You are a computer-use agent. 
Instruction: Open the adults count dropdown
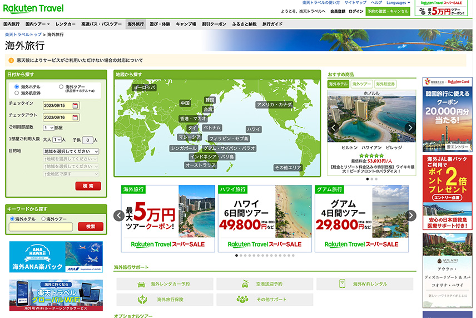[57, 140]
